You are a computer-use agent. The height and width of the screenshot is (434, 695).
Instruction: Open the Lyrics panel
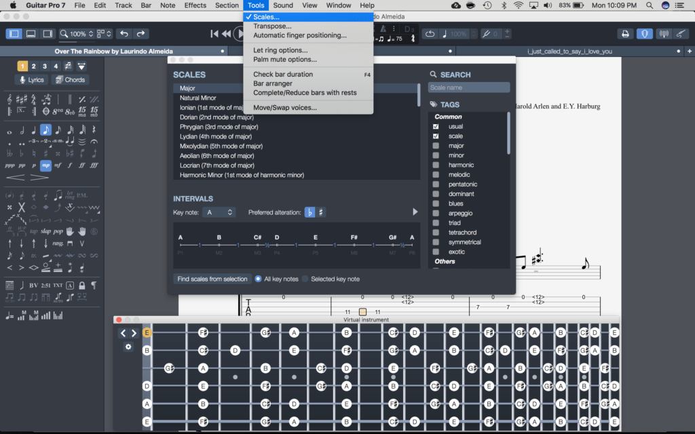click(31, 80)
